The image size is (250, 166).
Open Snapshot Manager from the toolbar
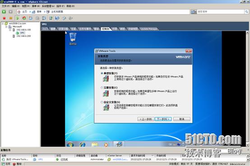click(x=44, y=18)
